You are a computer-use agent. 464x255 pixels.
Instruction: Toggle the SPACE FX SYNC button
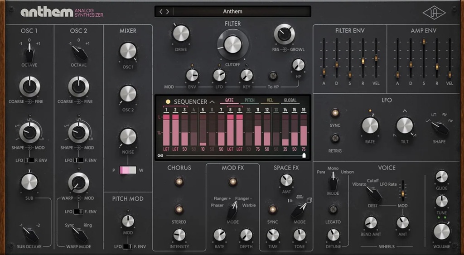[272, 209]
